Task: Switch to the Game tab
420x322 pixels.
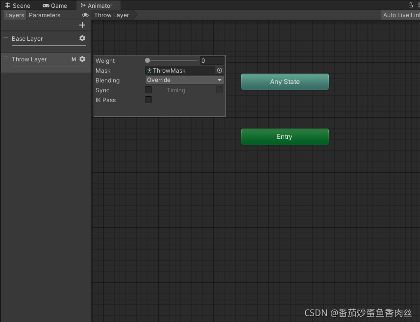Action: (55, 5)
